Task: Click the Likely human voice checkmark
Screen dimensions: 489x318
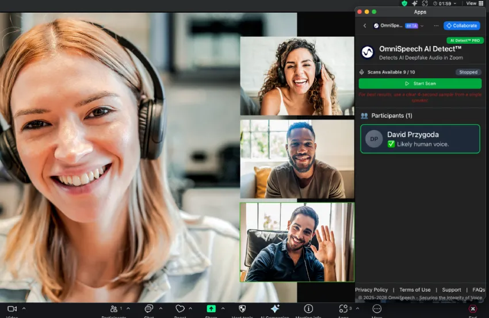Action: [391, 144]
